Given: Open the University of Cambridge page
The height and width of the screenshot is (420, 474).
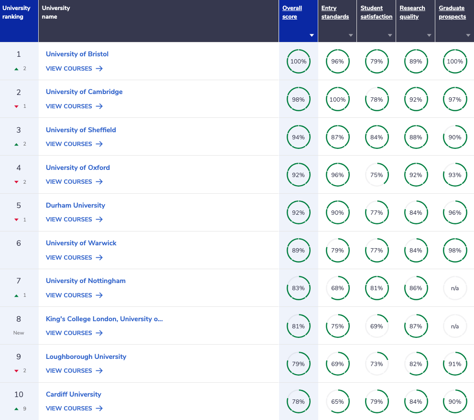Looking at the screenshot, I should (x=84, y=92).
